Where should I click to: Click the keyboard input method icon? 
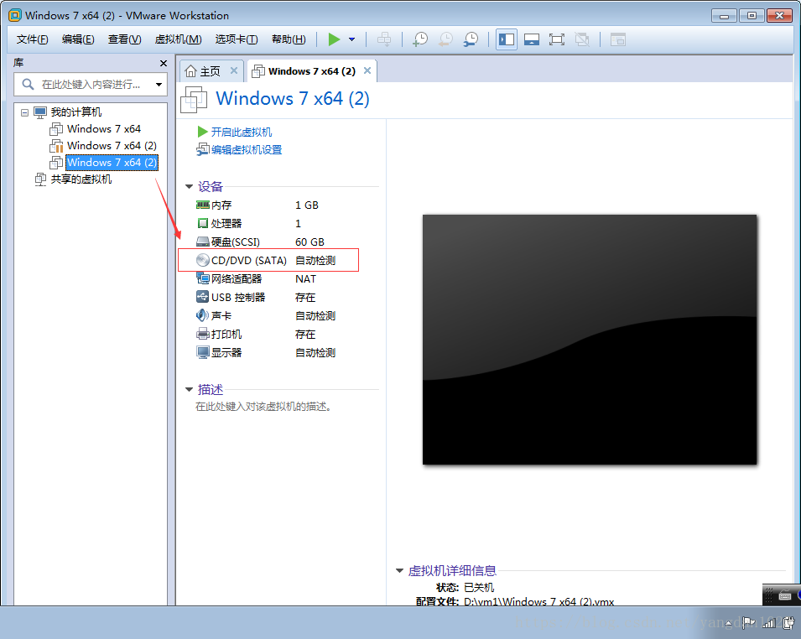tap(785, 595)
